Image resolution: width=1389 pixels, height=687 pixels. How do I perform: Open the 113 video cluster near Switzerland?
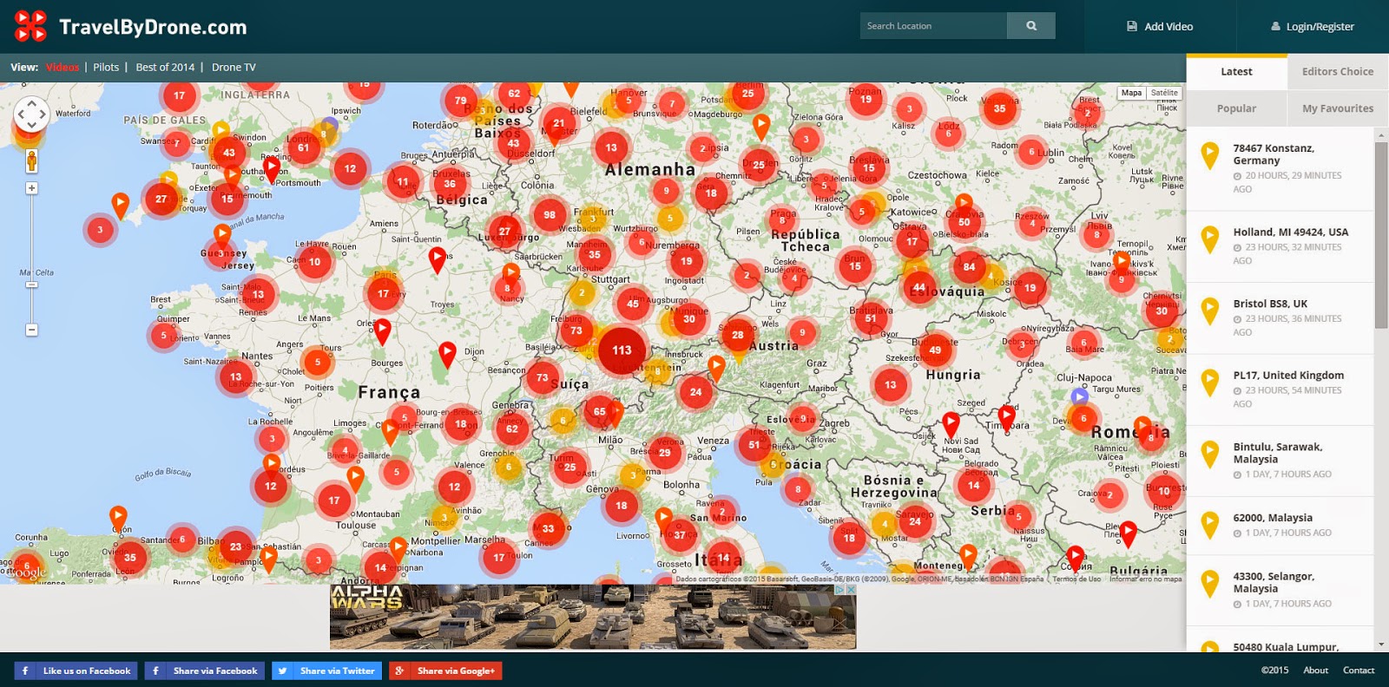click(x=622, y=350)
